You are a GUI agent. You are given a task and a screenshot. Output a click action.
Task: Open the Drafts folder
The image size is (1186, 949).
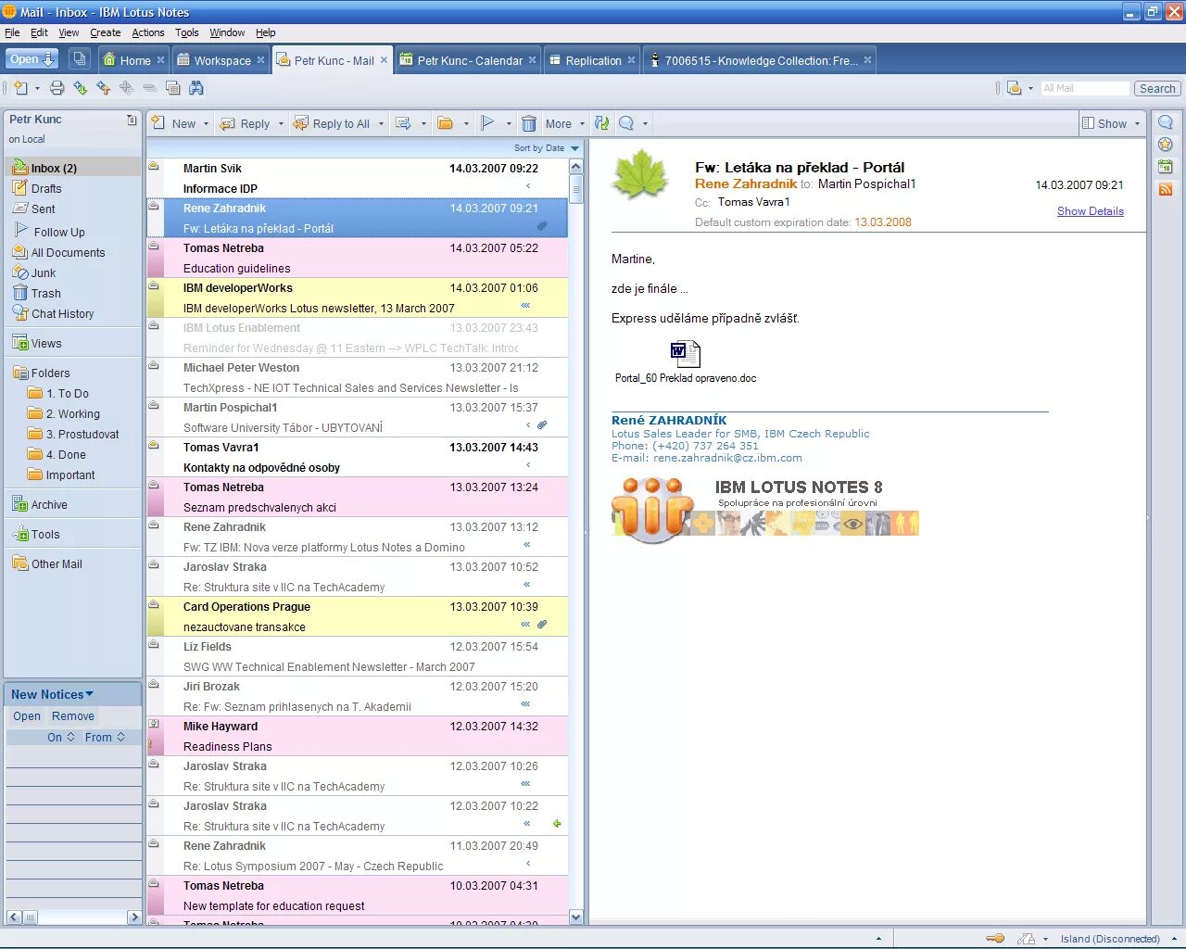[x=46, y=188]
